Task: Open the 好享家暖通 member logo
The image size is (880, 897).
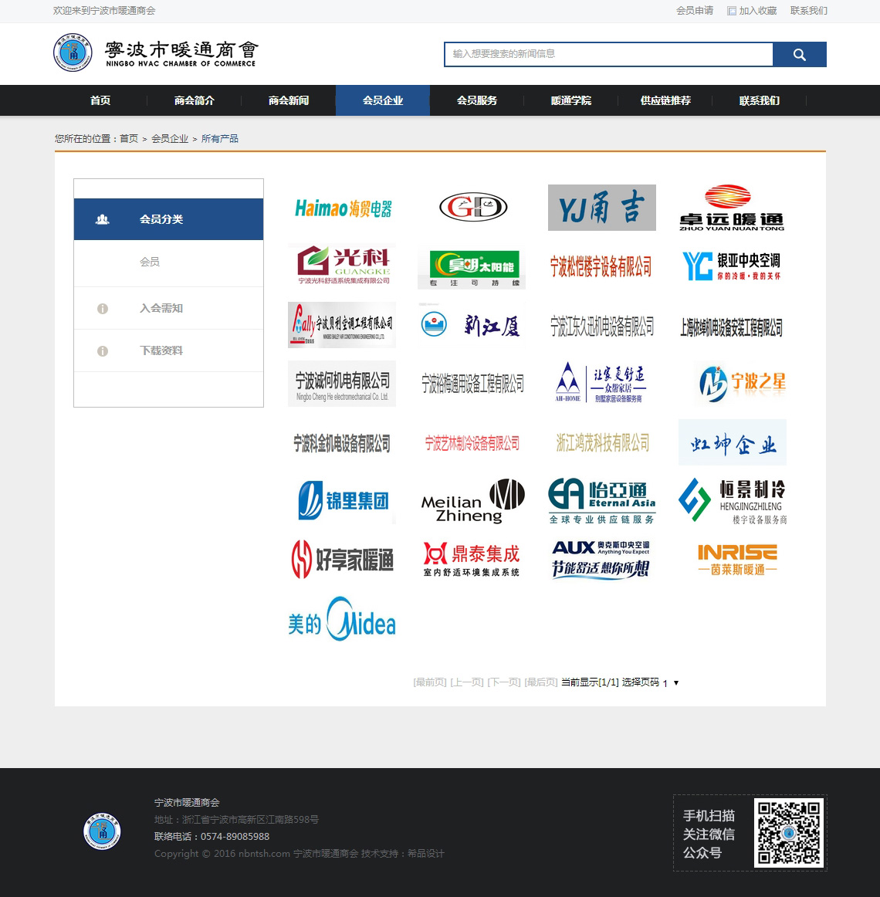Action: click(342, 560)
